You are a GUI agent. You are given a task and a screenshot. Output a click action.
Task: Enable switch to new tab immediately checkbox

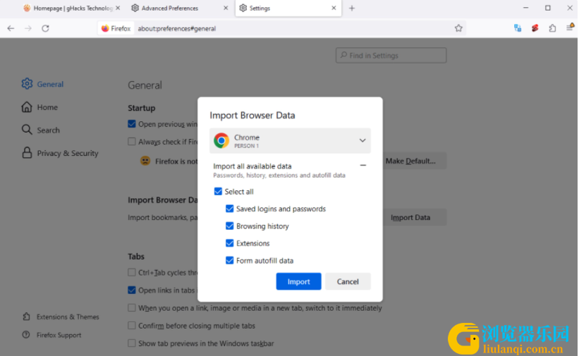tap(132, 307)
